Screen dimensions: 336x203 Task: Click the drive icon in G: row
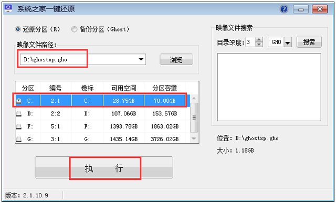(x=19, y=139)
